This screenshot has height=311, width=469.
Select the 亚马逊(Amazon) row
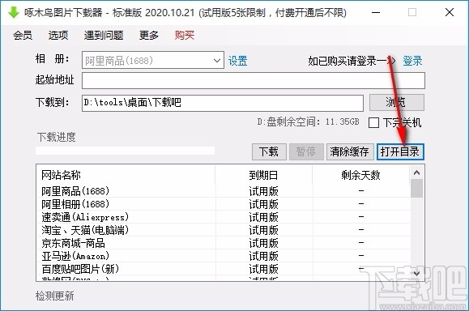(223, 256)
